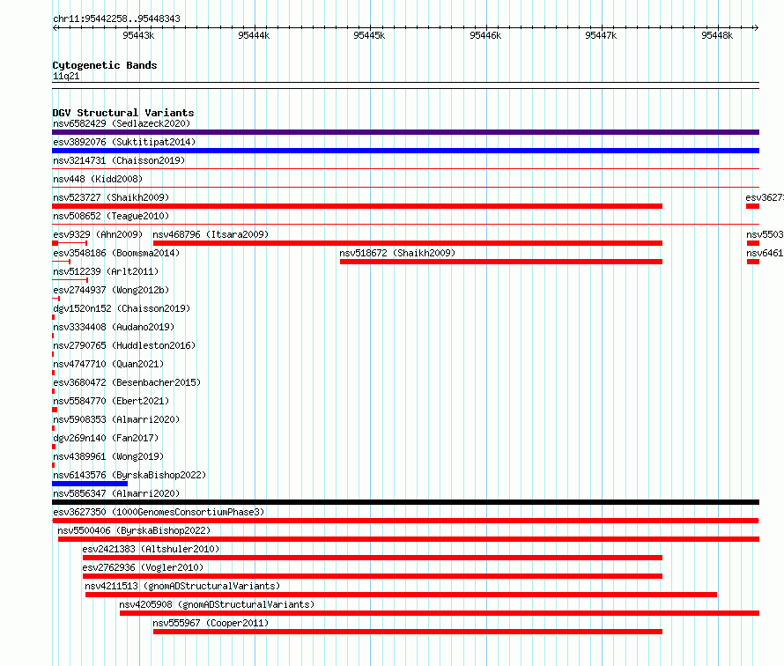
Task: Open nsv3334408 (Audano2019) variant
Action: pyautogui.click(x=114, y=327)
